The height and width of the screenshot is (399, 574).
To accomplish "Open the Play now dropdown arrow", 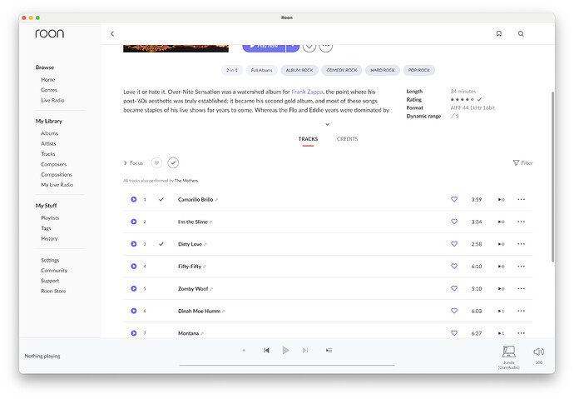I will click(292, 47).
